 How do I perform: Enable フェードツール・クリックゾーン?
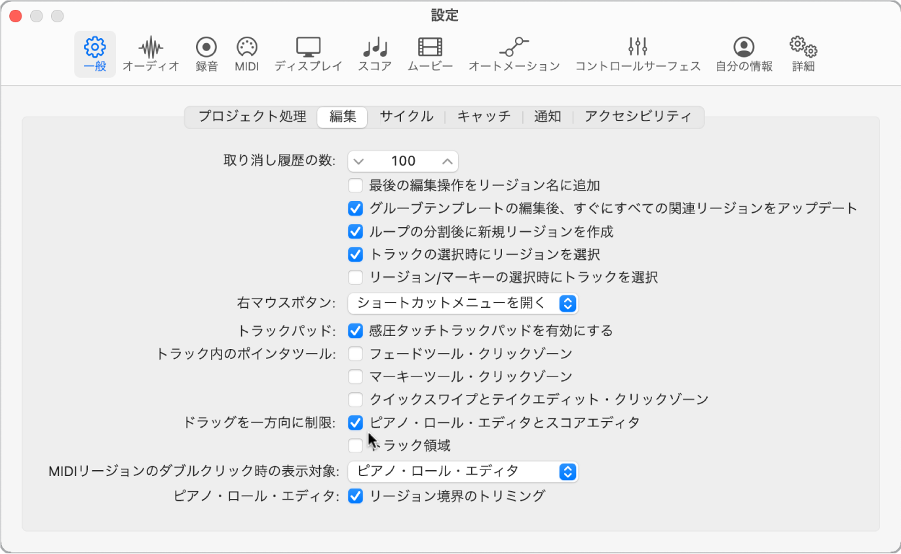[x=356, y=353]
